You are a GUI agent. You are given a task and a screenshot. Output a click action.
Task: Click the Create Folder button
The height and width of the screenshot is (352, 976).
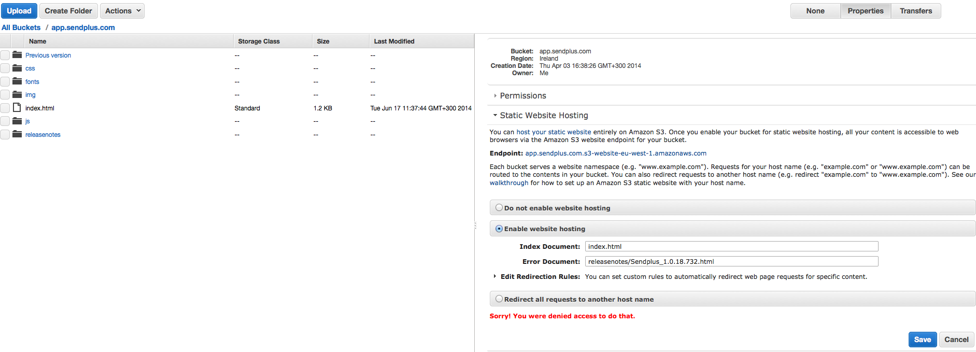coord(68,11)
